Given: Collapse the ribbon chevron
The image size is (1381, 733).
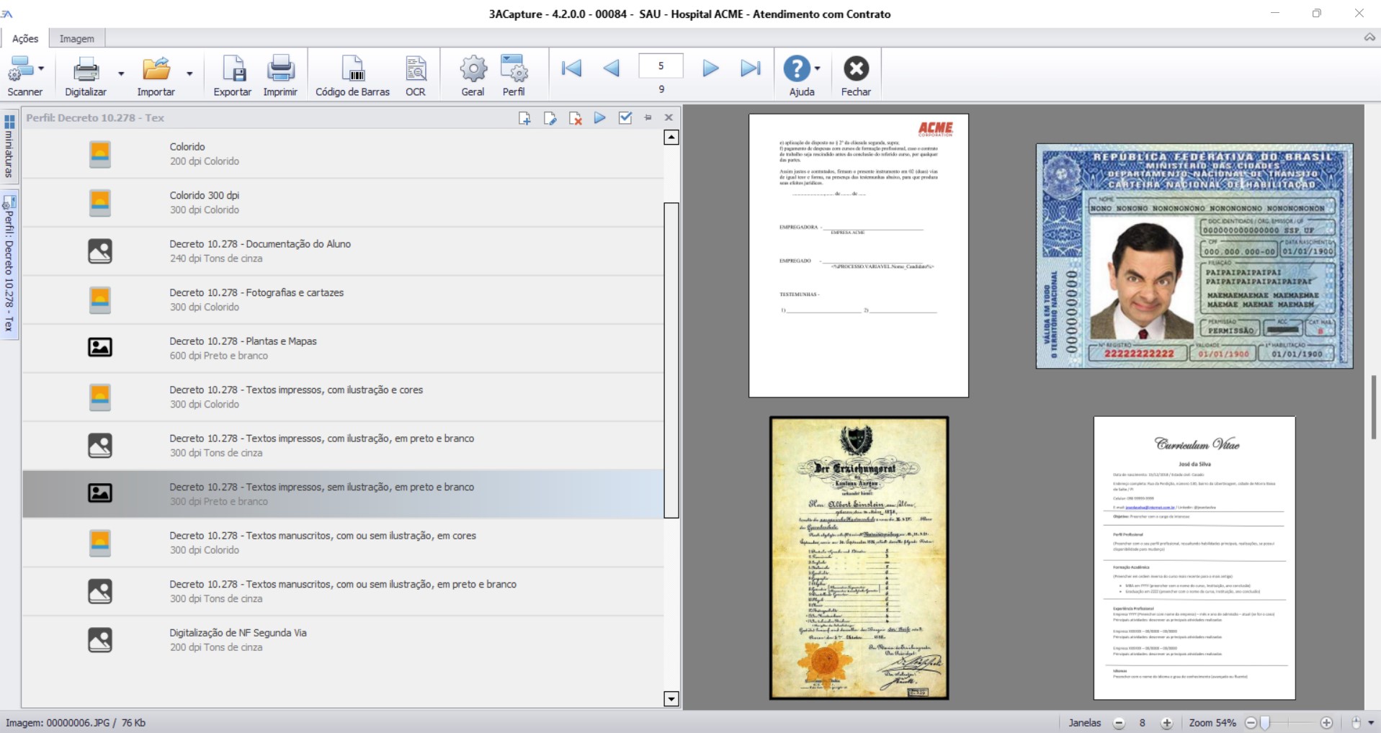Looking at the screenshot, I should [1369, 37].
